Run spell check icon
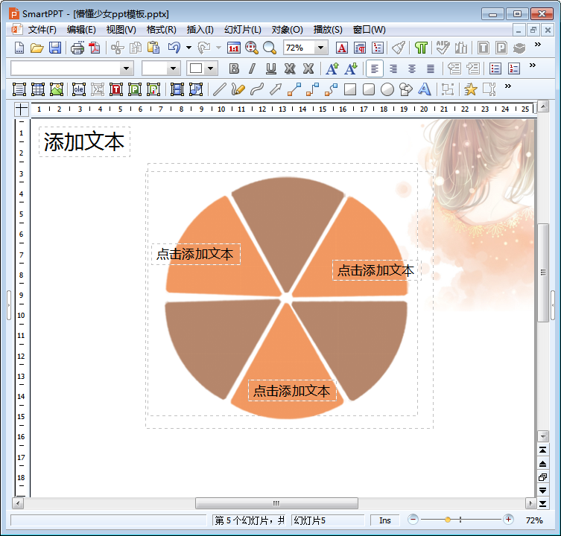 [443, 48]
